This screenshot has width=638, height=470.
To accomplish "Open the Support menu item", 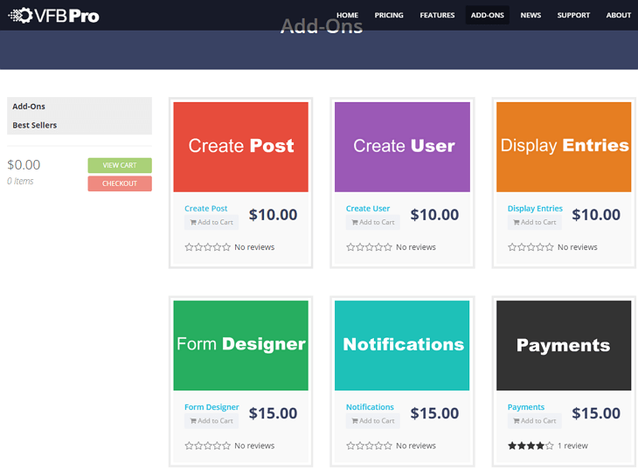I will pyautogui.click(x=573, y=15).
